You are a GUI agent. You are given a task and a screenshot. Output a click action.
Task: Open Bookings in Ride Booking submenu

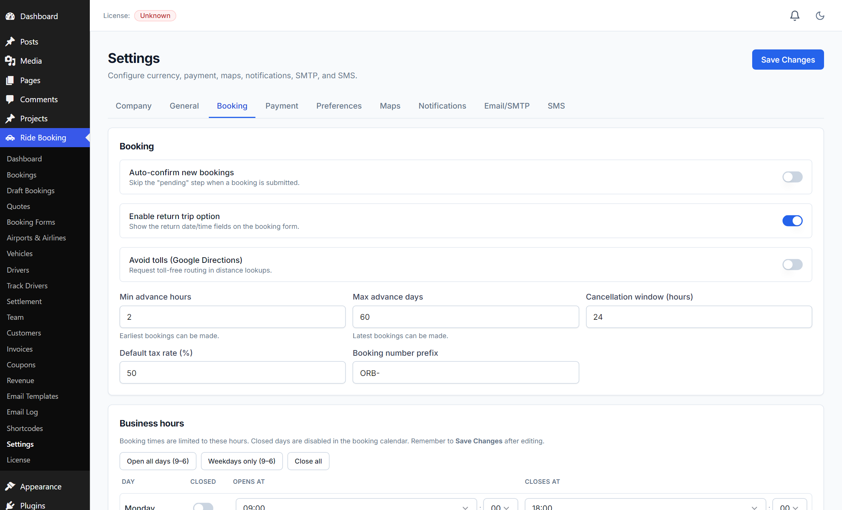coord(22,175)
